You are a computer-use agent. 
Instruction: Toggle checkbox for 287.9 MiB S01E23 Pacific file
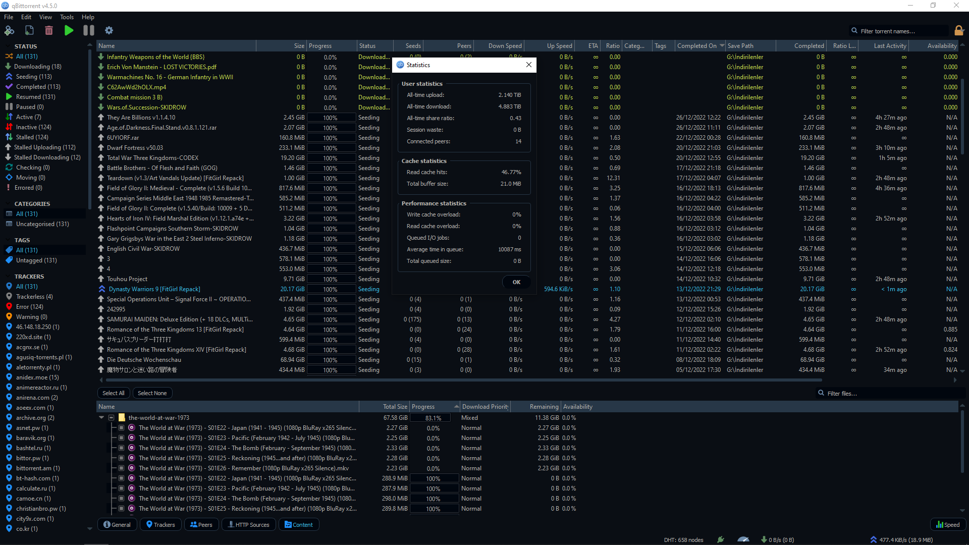tap(122, 488)
